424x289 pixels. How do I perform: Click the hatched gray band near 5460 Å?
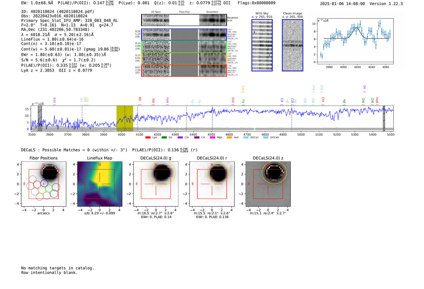click(x=384, y=118)
